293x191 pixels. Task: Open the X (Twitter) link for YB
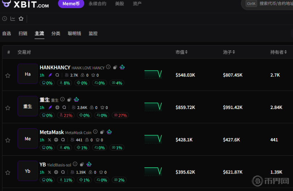coord(49,172)
